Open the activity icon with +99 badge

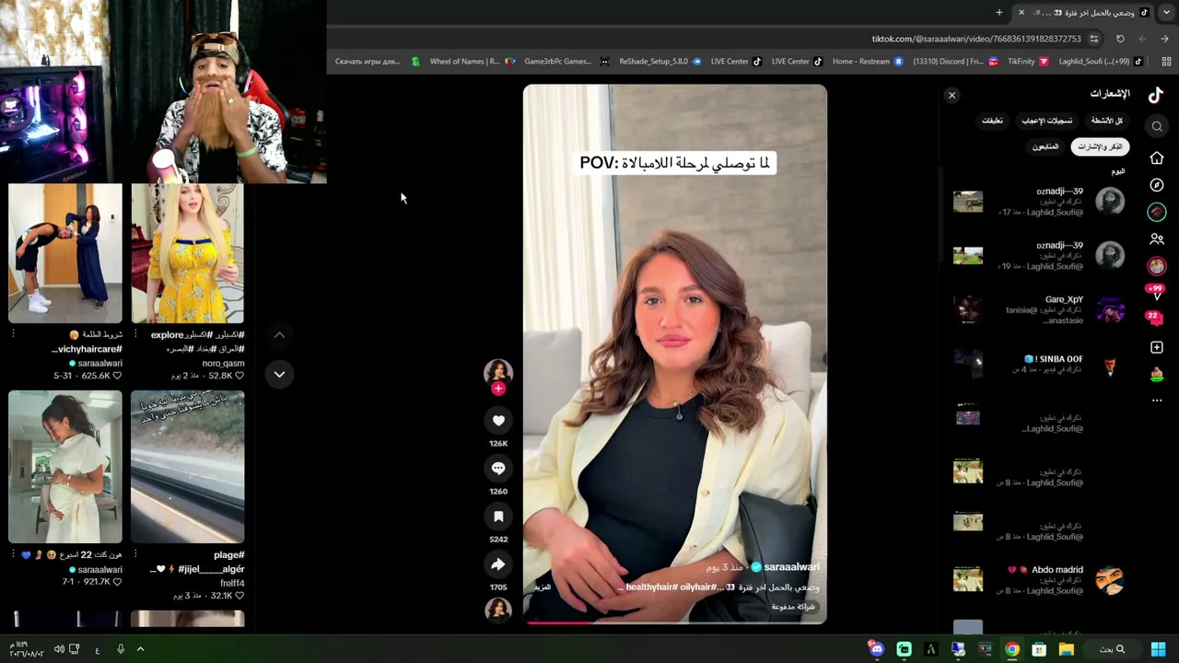pos(1157,293)
